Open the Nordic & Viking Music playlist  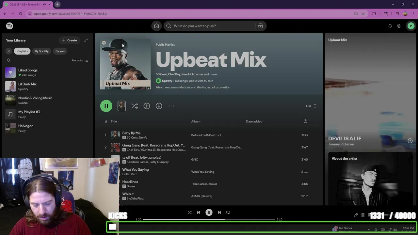[x=47, y=100]
